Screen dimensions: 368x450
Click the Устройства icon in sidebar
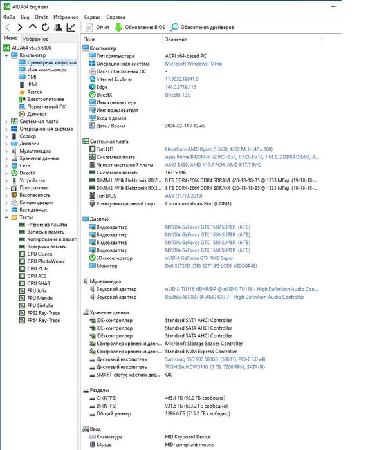14,180
